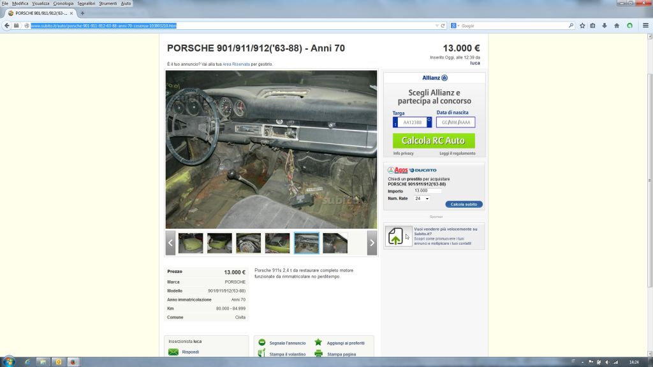Image resolution: width=653 pixels, height=367 pixels.
Task: Click the Segnala l'annuncio link
Action: pos(288,343)
